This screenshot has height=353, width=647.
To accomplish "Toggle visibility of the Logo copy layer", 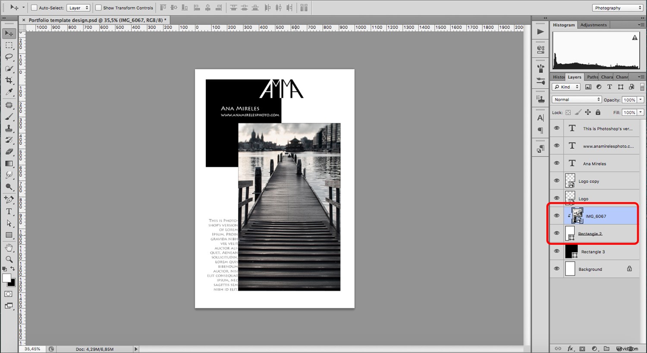I will 556,181.
